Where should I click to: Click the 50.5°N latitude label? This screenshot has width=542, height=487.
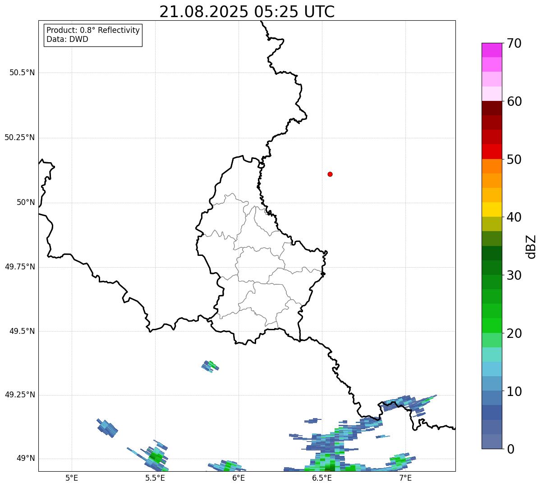point(22,73)
